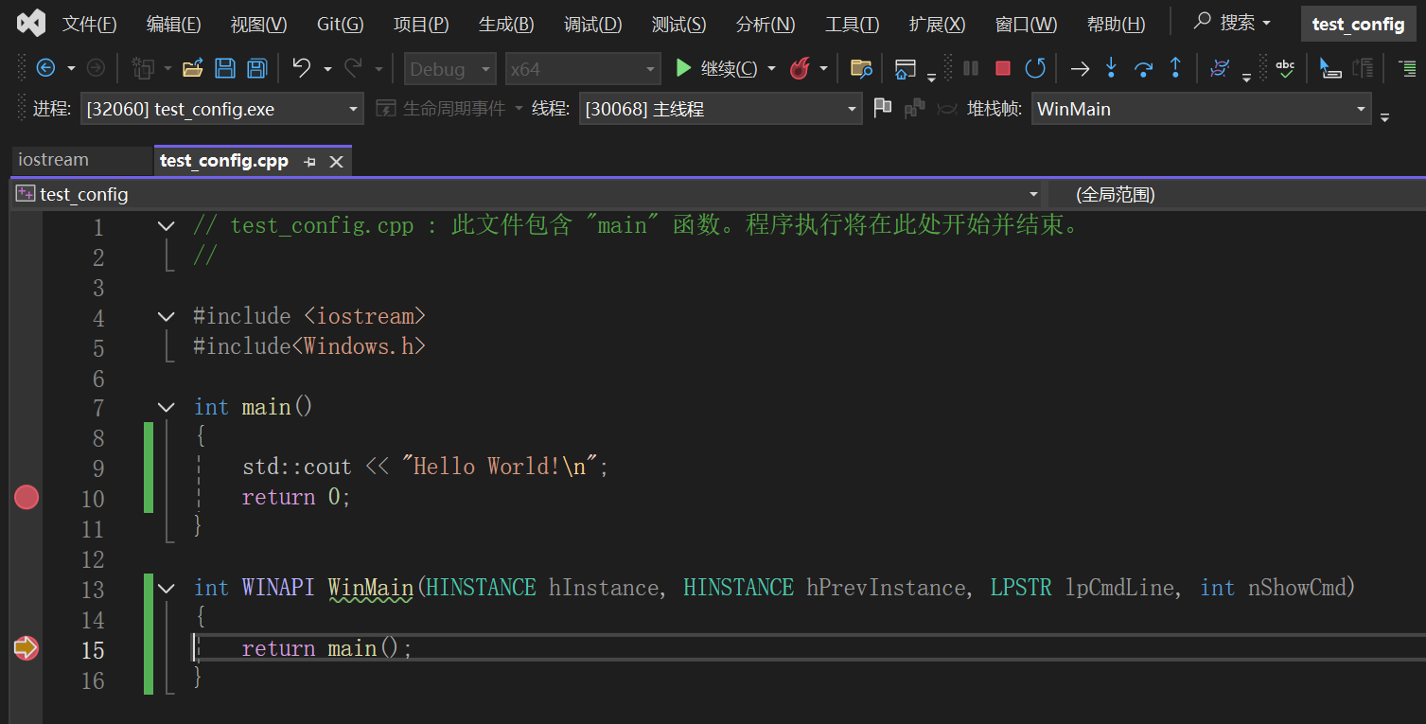1426x724 pixels.
Task: Click the browser-window icon with home symbol
Action: click(906, 68)
